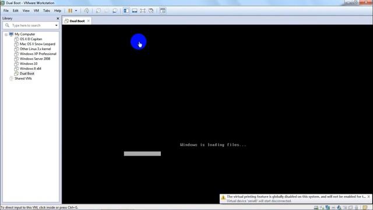The height and width of the screenshot is (210, 373).
Task: Close the Dual Boot tab
Action: point(89,21)
